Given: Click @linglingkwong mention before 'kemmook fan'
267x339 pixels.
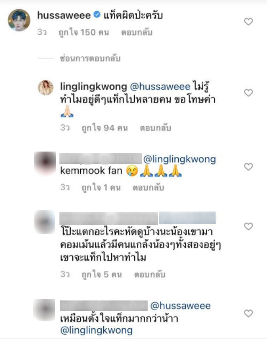Looking at the screenshot, I should pyautogui.click(x=179, y=160).
